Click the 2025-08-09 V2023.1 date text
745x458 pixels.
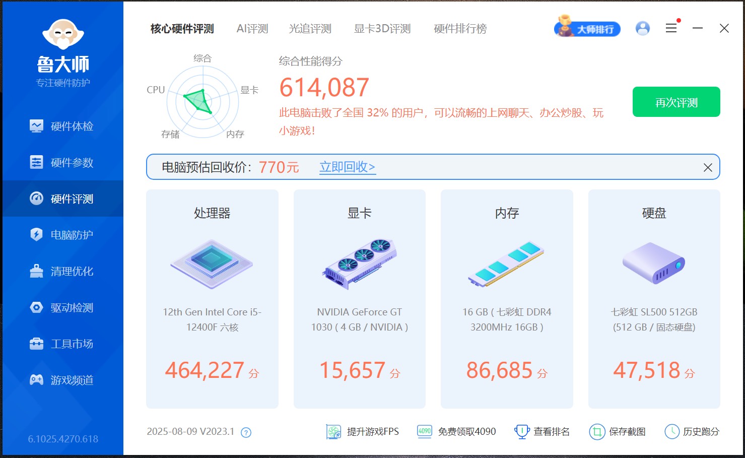click(x=190, y=432)
